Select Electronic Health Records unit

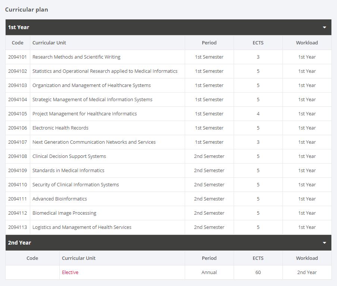tap(60, 128)
